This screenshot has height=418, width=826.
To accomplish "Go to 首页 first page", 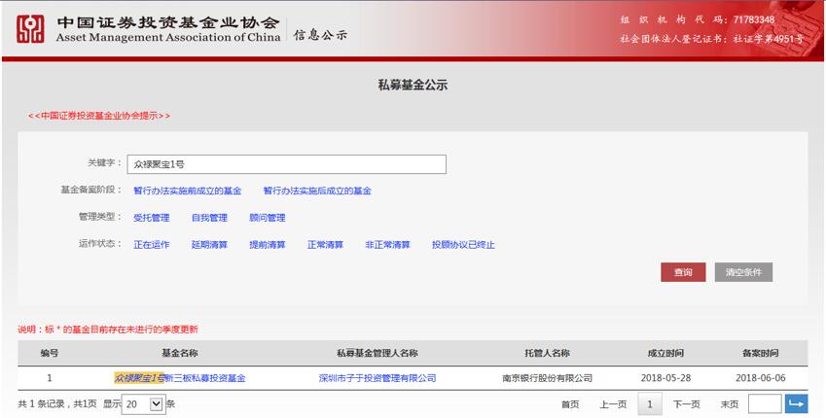I will pyautogui.click(x=570, y=404).
